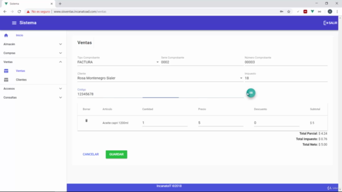Expand the Consultas menu section
Viewport: 342px width, 192px height.
pos(33,98)
